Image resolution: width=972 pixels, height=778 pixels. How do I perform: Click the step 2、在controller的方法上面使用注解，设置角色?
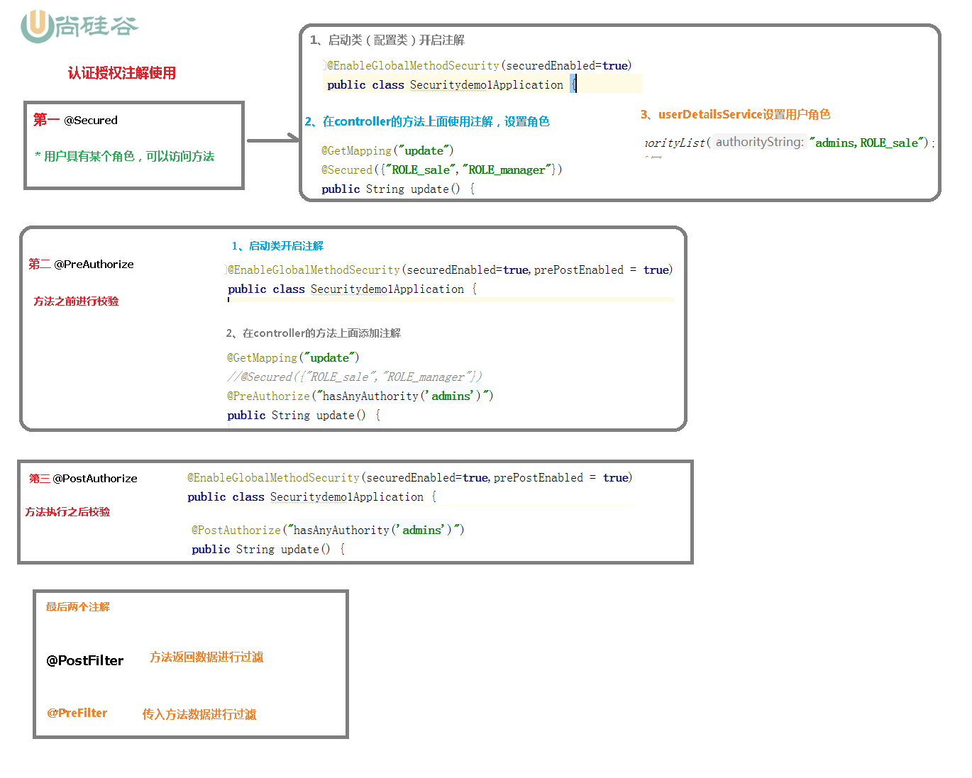point(427,121)
